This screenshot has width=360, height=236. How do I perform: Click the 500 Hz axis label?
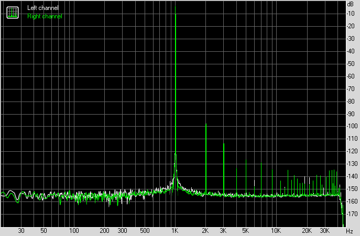point(145,231)
